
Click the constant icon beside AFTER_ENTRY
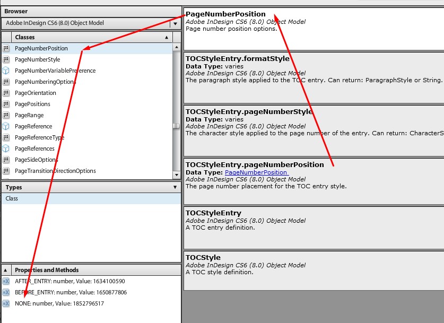point(6,281)
